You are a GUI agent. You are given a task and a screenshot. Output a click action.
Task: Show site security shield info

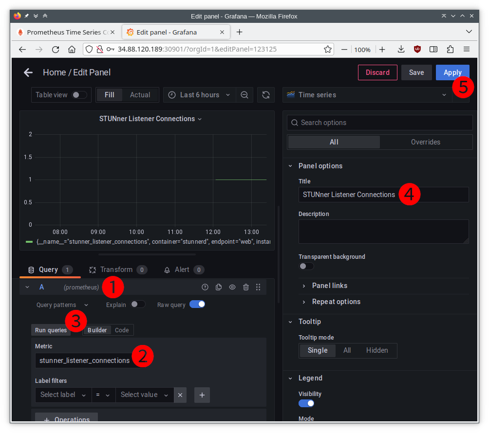[x=89, y=49]
